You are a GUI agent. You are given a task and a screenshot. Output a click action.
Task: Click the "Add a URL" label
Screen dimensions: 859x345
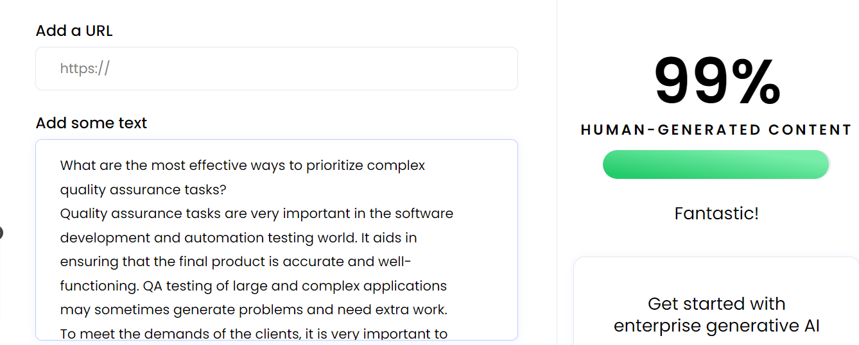click(x=74, y=31)
